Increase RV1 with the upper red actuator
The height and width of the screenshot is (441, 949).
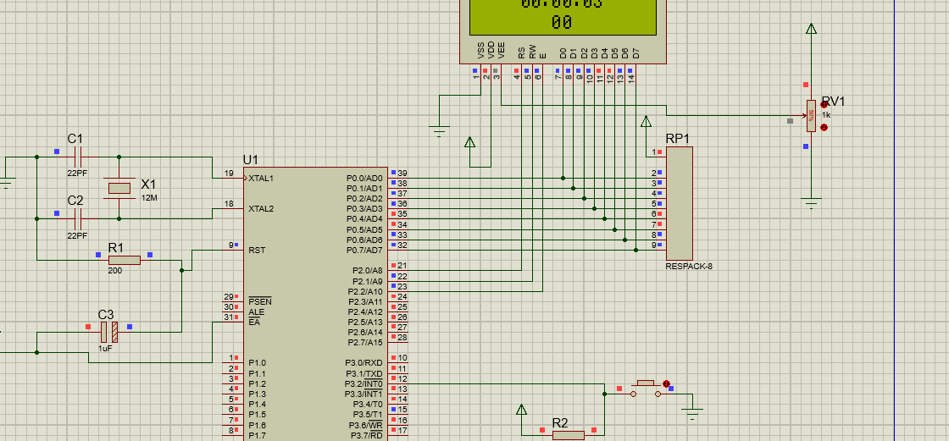(x=824, y=104)
